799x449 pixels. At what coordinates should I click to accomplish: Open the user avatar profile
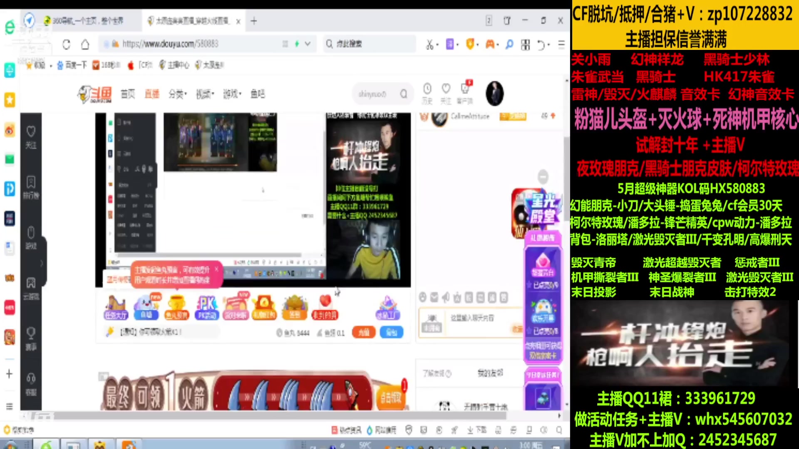(495, 94)
